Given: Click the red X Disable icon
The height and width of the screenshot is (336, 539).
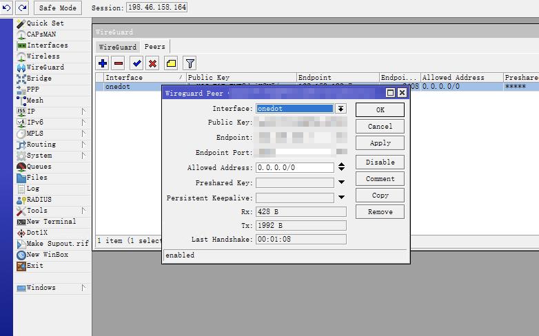Looking at the screenshot, I should [152, 63].
